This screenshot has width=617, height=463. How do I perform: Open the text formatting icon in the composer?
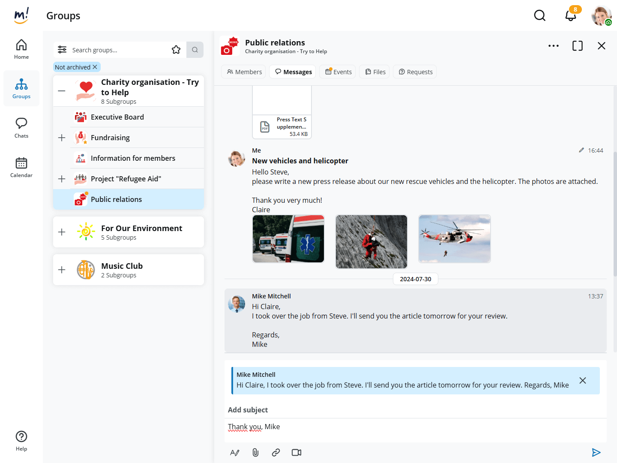pyautogui.click(x=235, y=452)
